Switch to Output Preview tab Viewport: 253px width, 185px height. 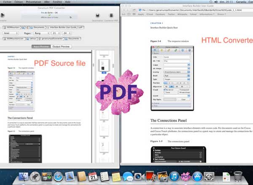61,46
